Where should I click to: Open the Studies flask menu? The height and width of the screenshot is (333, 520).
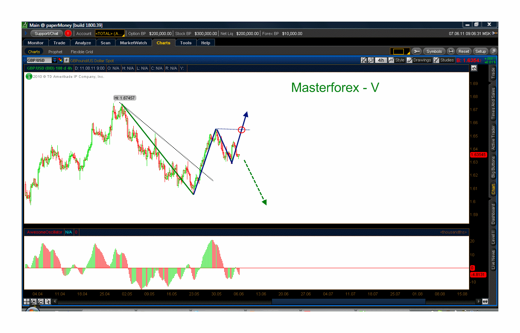(444, 60)
